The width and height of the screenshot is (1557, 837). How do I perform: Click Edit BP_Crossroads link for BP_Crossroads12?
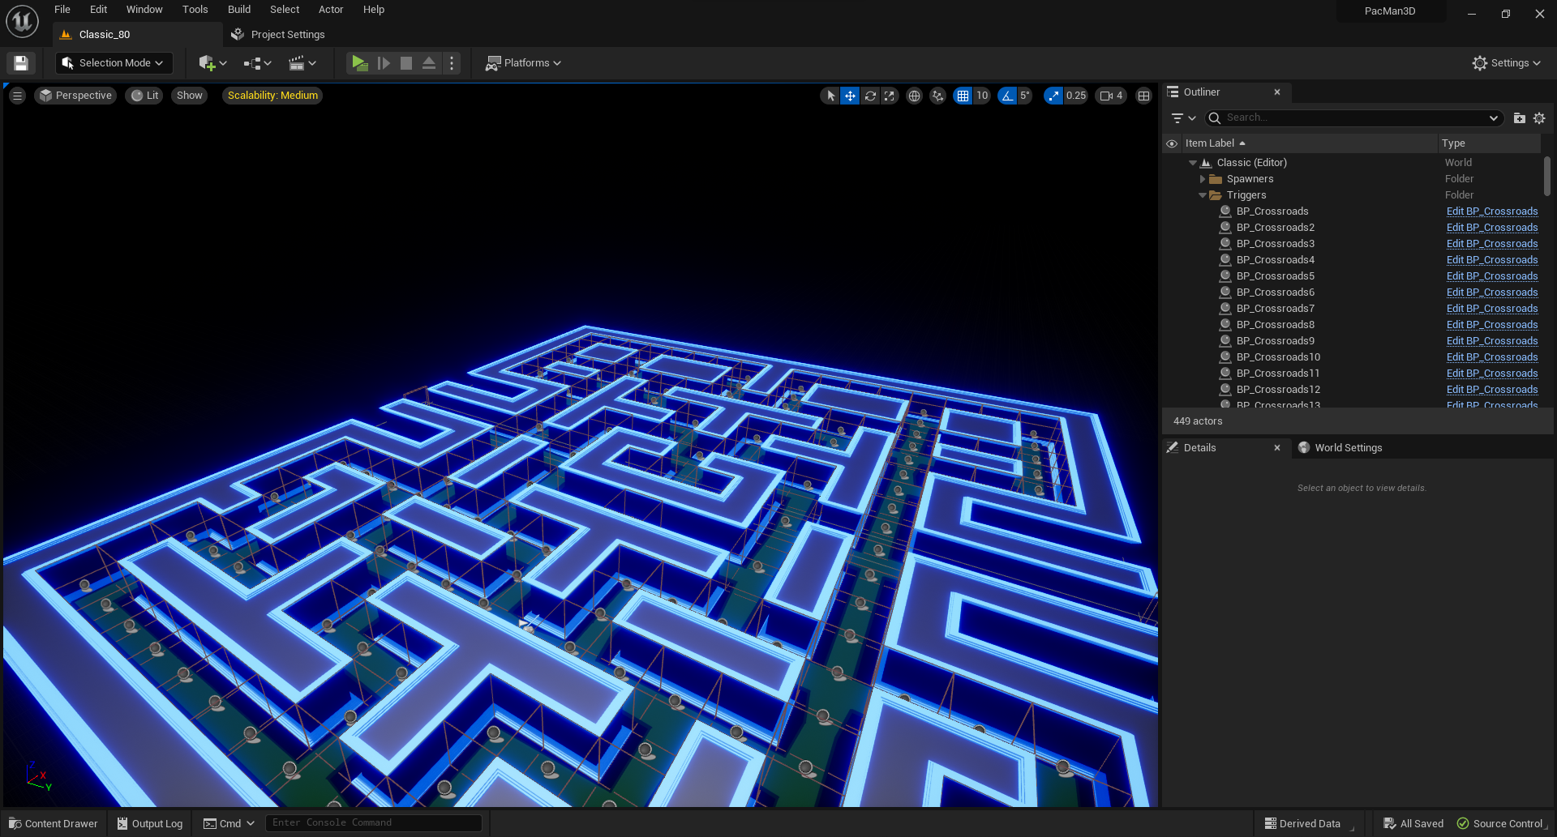[x=1492, y=390]
